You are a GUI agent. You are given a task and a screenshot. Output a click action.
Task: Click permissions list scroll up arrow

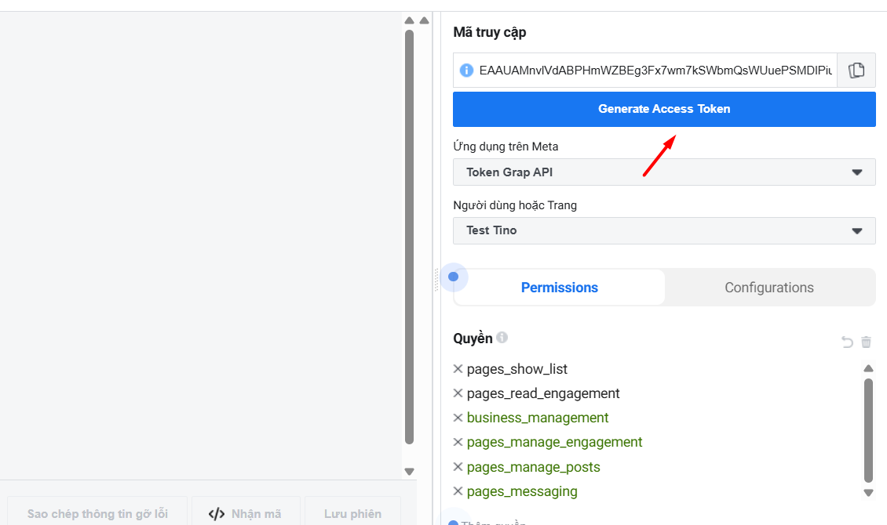point(868,368)
